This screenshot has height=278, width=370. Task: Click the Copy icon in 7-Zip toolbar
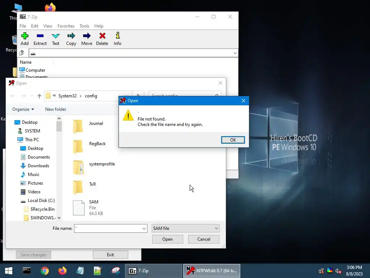coord(71,39)
